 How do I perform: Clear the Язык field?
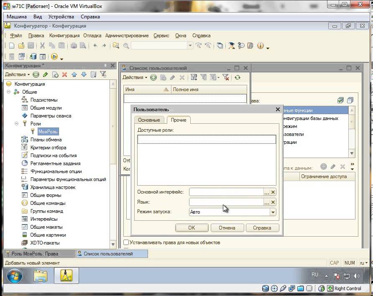273,202
